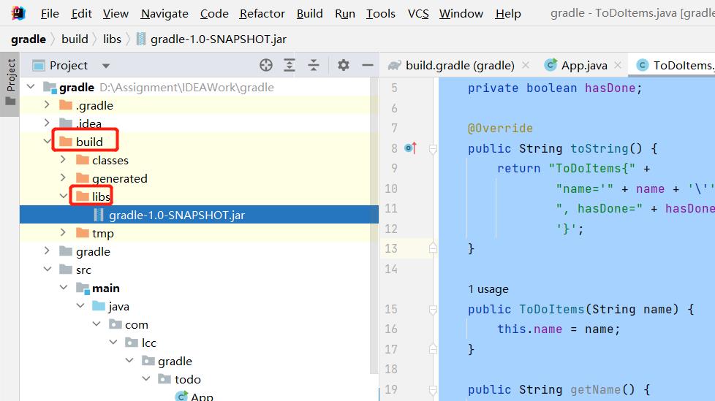Collapse the build folder
715x401 pixels.
click(x=47, y=141)
